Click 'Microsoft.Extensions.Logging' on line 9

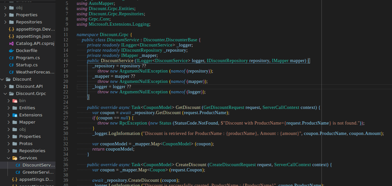(x=119, y=24)
